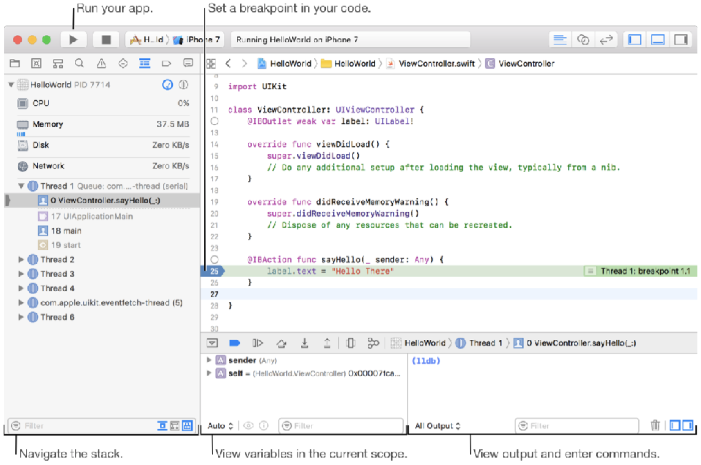This screenshot has width=701, height=465.
Task: Select the Disk gauge row
Action: tap(103, 145)
